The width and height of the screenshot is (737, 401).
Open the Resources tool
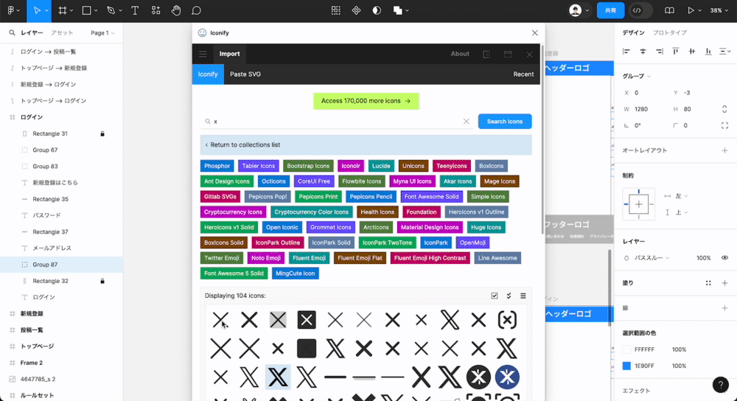tap(156, 10)
